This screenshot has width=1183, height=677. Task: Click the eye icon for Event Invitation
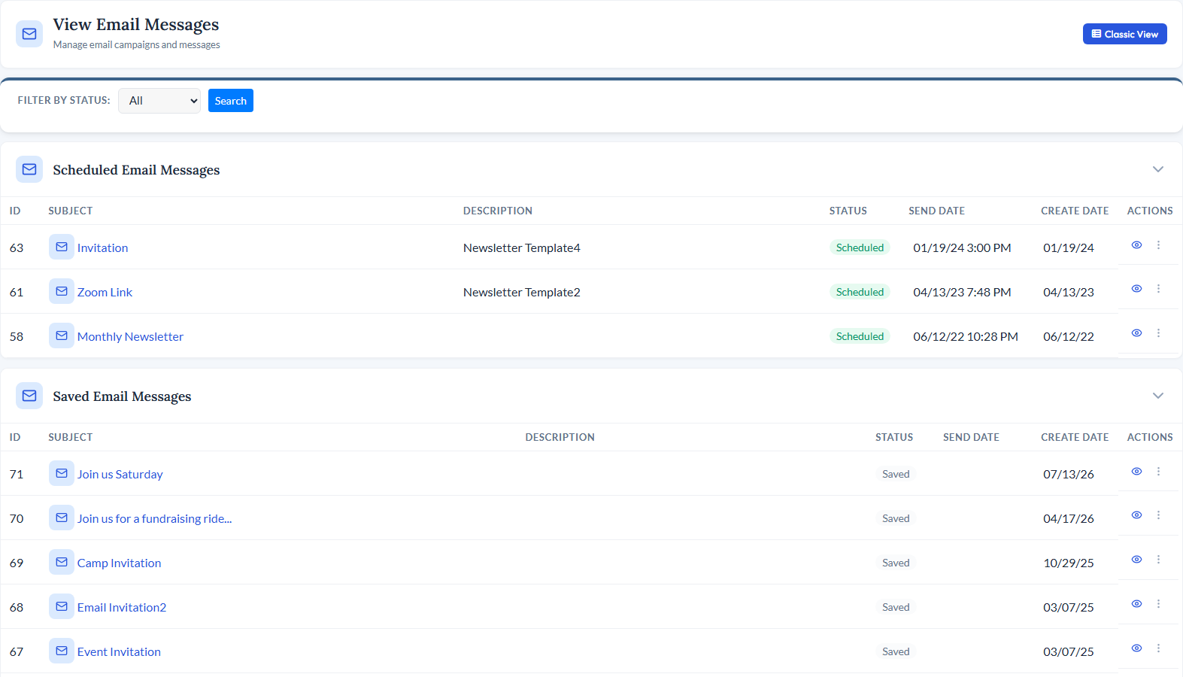[x=1136, y=648]
